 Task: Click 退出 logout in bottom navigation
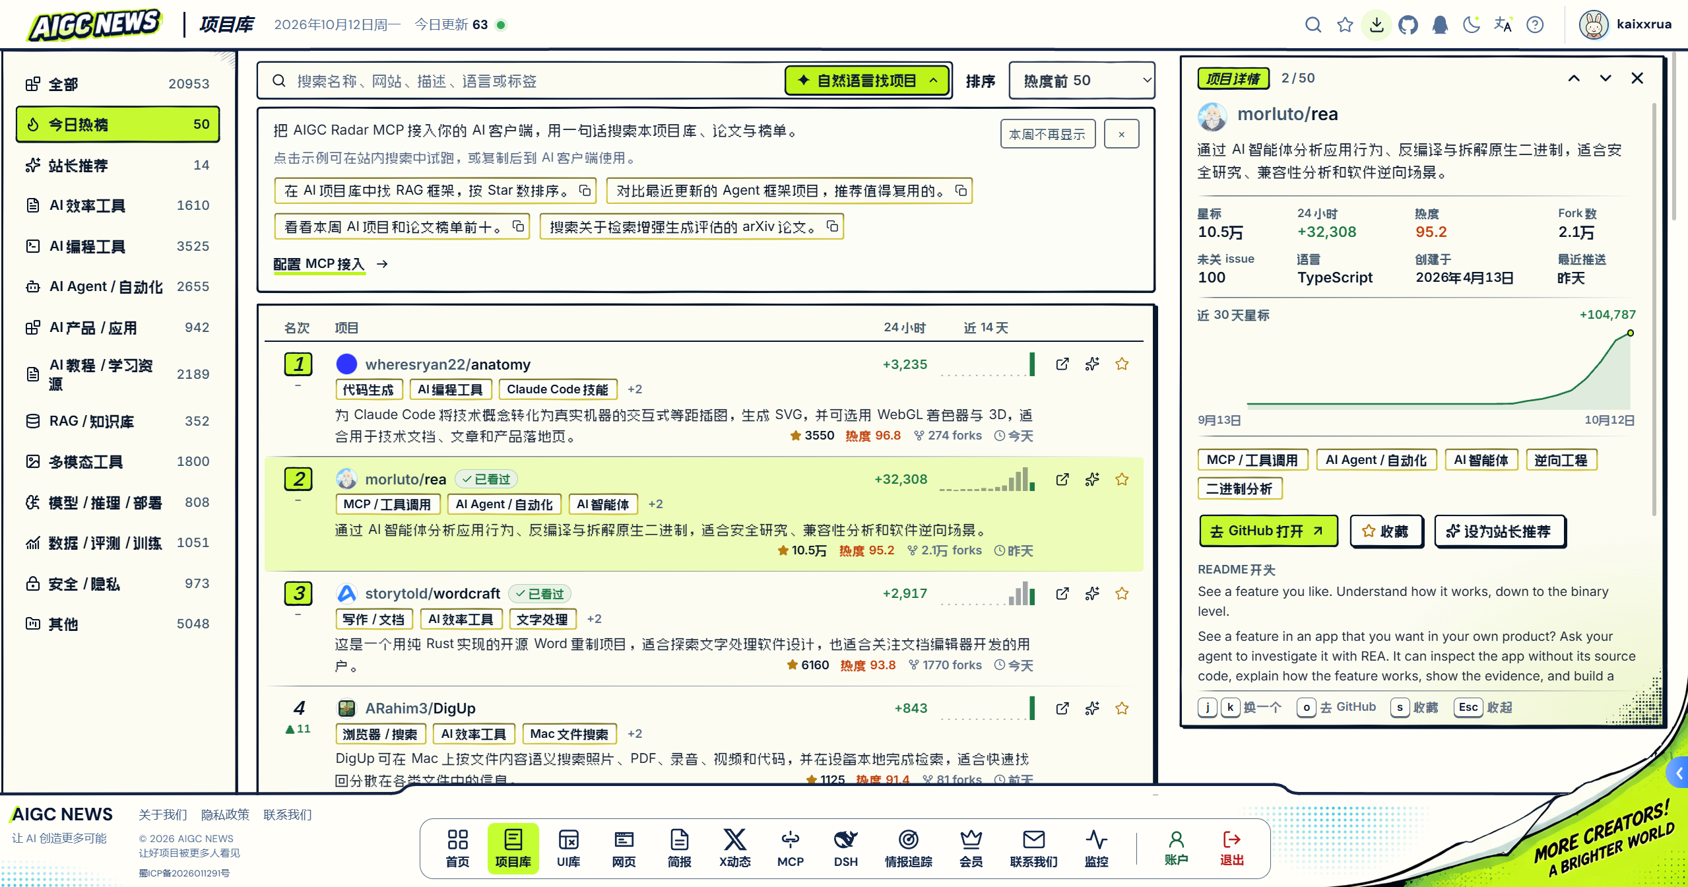coord(1231,847)
